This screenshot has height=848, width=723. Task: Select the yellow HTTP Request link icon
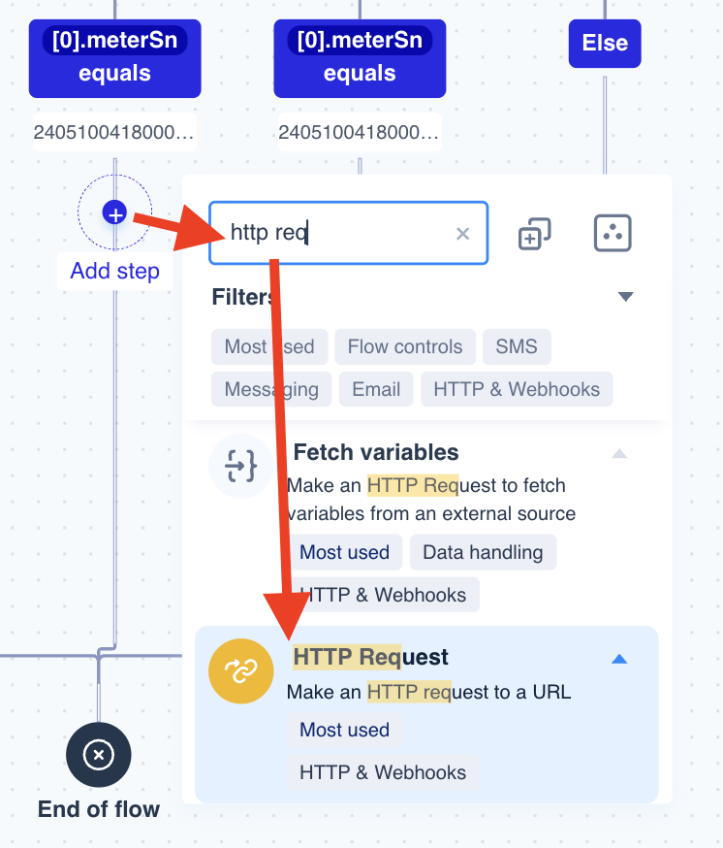coord(240,671)
